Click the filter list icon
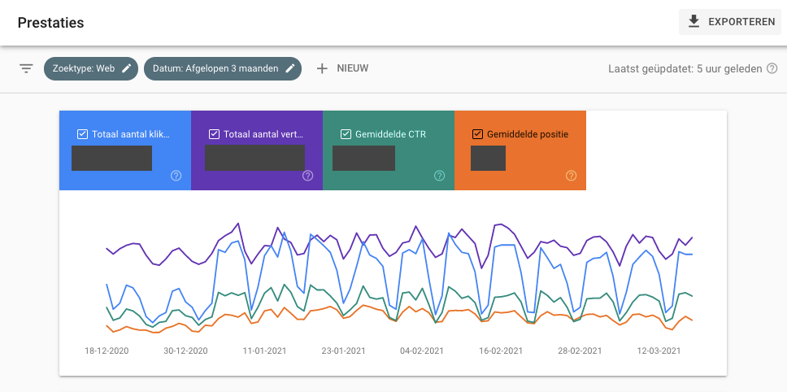 26,69
